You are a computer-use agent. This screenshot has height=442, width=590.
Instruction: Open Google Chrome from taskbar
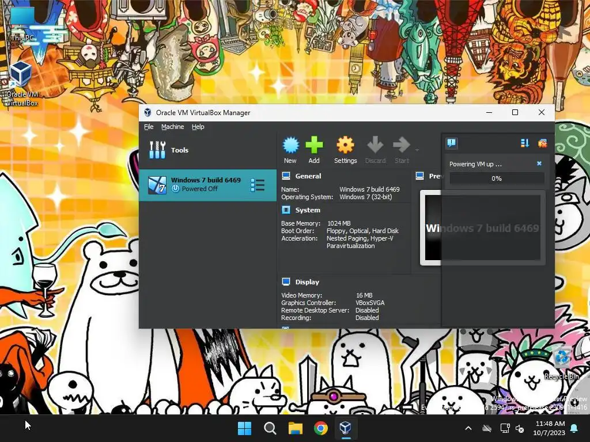click(320, 428)
